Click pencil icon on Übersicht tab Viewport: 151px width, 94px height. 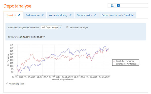[19, 15]
